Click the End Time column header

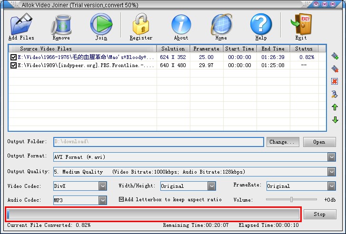pos(273,49)
